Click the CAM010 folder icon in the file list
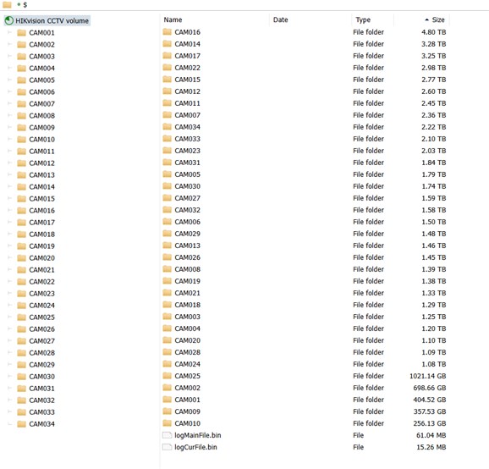489x469 pixels. [x=168, y=423]
